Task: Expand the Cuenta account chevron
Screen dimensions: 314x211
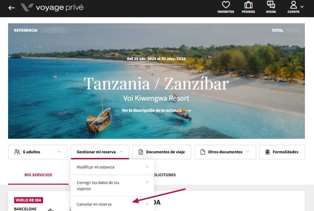Action: pyautogui.click(x=302, y=7)
